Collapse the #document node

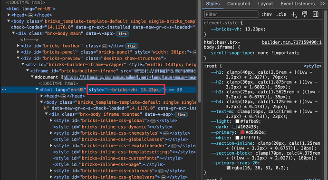click(x=32, y=77)
